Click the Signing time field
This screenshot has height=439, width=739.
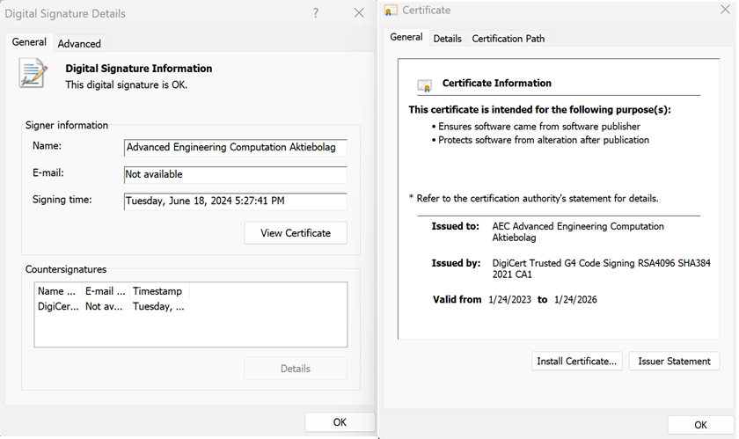coord(235,201)
